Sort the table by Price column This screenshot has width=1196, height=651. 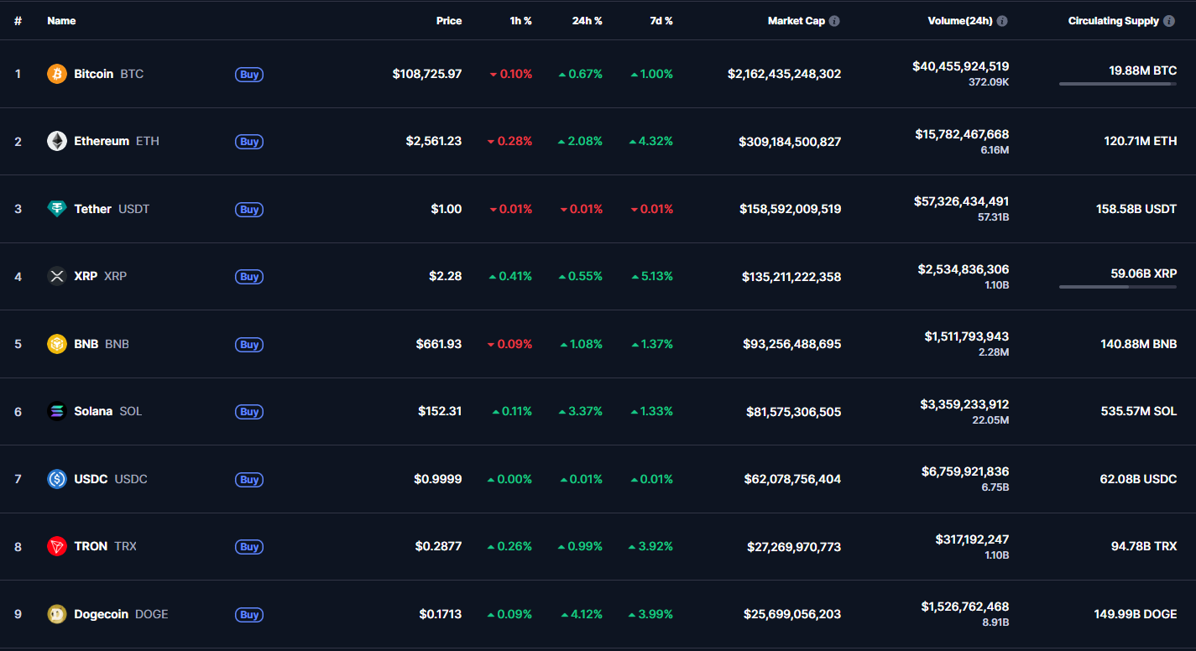click(448, 20)
